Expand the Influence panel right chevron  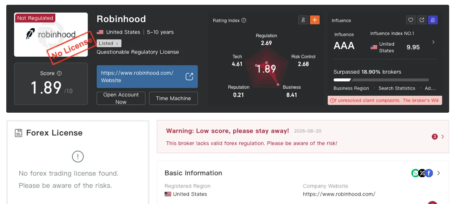pyautogui.click(x=433, y=42)
